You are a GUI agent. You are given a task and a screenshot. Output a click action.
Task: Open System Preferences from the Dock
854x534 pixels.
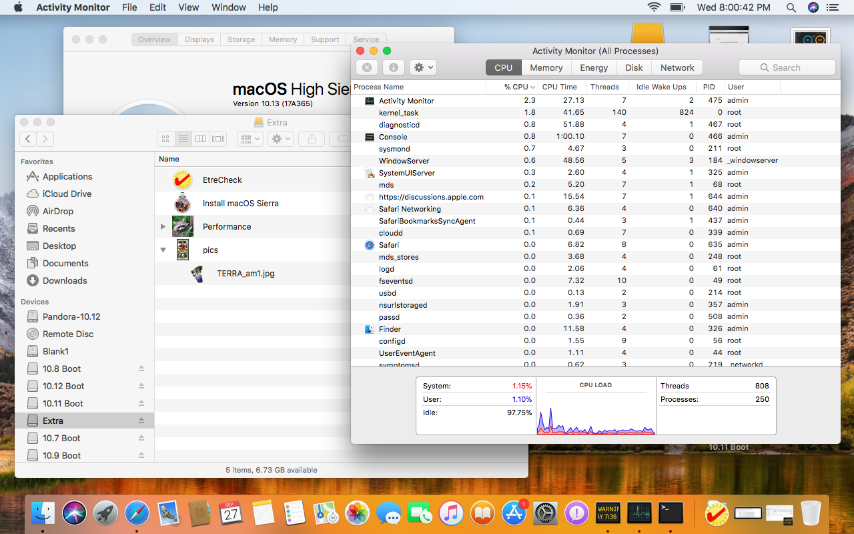(546, 513)
